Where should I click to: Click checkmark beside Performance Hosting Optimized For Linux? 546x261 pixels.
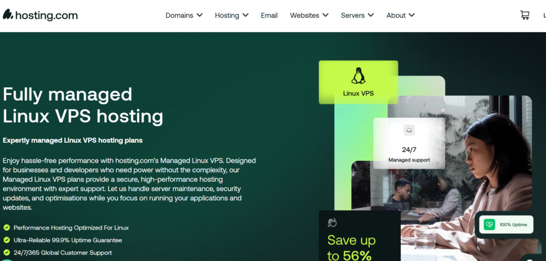click(6, 227)
